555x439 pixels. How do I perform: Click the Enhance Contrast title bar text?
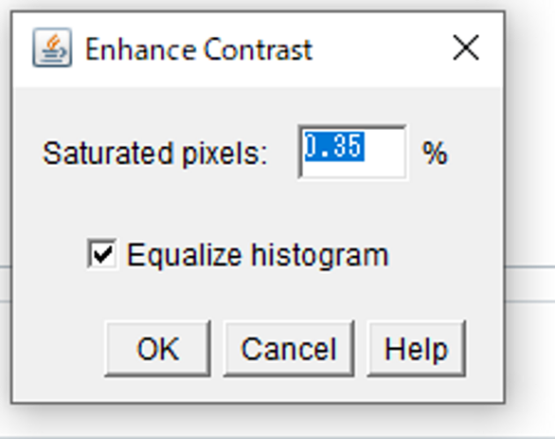199,49
